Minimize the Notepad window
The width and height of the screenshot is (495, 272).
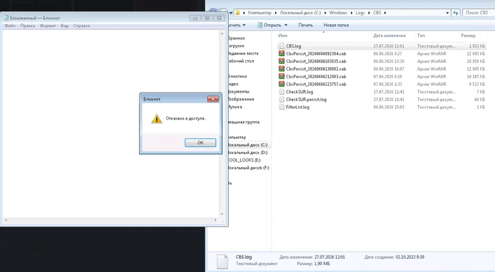(x=195, y=18)
